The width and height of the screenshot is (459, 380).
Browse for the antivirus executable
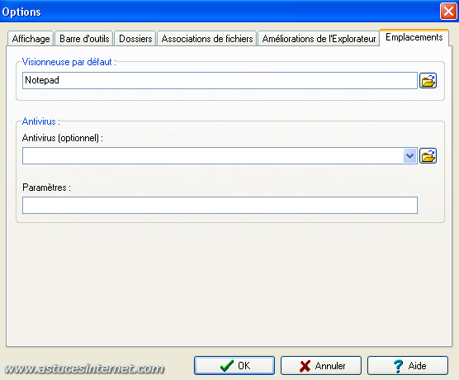pyautogui.click(x=428, y=155)
